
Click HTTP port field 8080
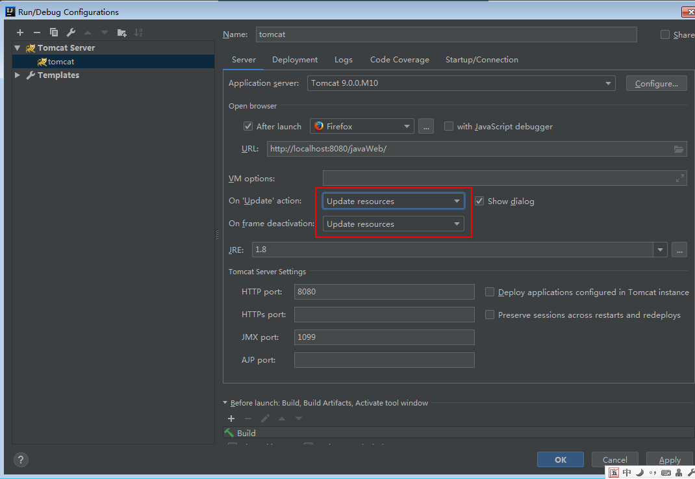point(385,292)
